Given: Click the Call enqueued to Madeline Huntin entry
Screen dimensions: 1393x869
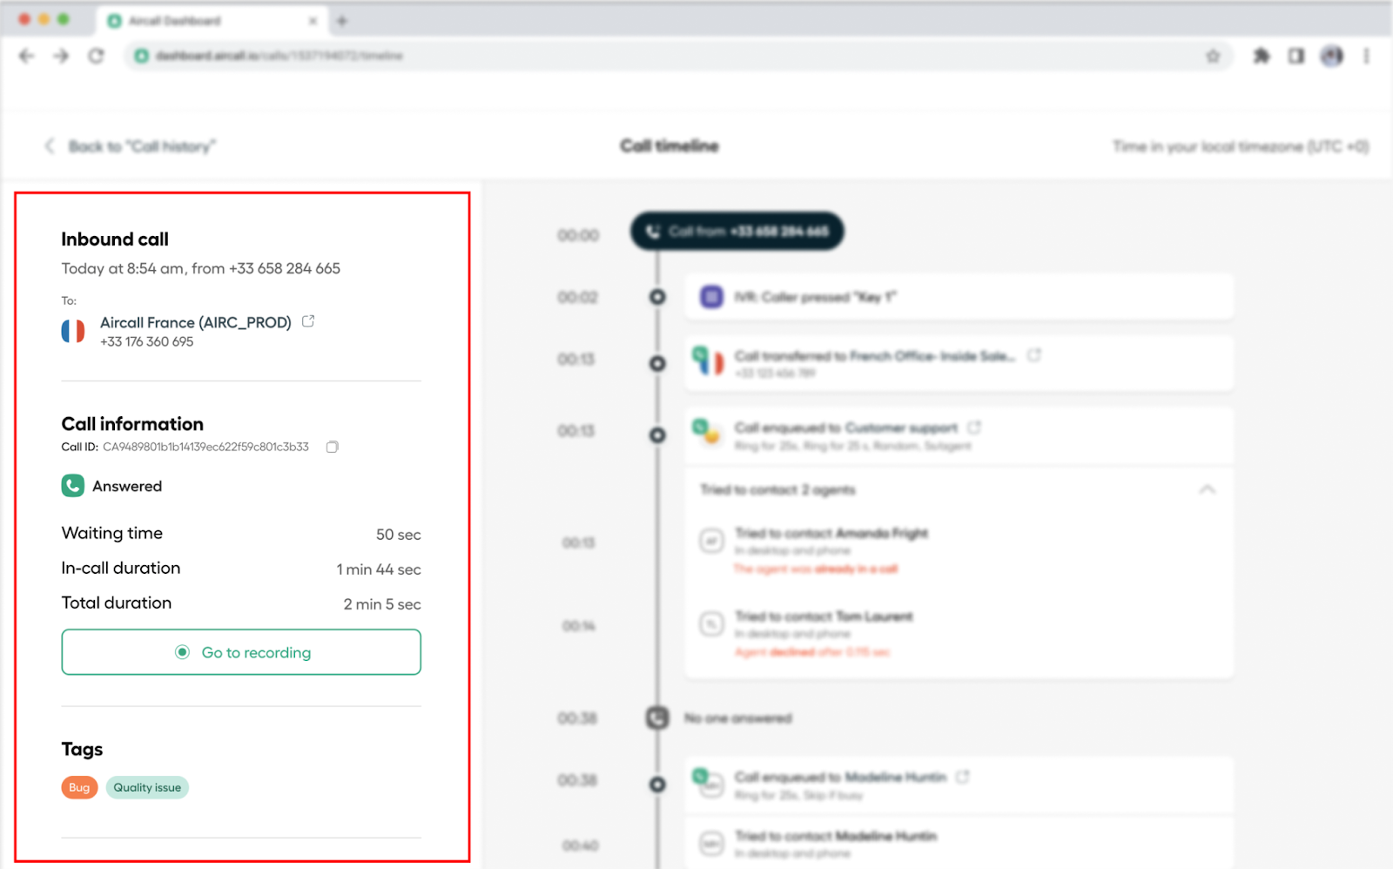Looking at the screenshot, I should (959, 785).
